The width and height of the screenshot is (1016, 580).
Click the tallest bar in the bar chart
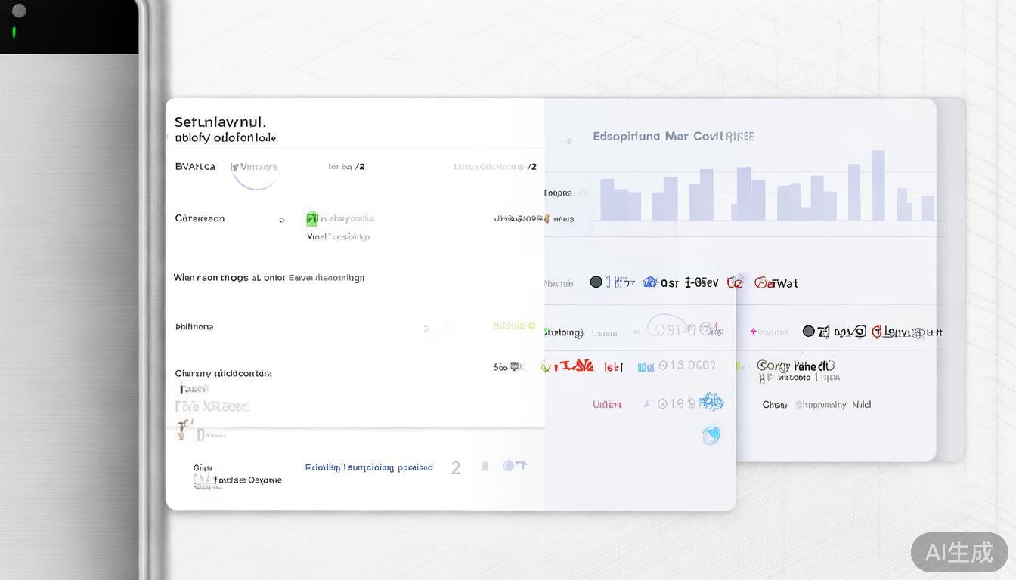pos(878,186)
